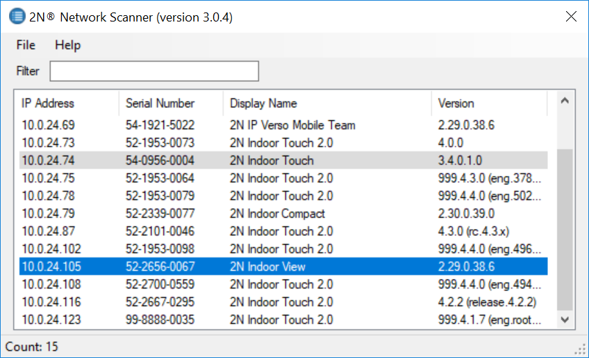Click version 4.3.0 (rc.4.3.x) cell
This screenshot has height=358, width=589.
tap(473, 231)
